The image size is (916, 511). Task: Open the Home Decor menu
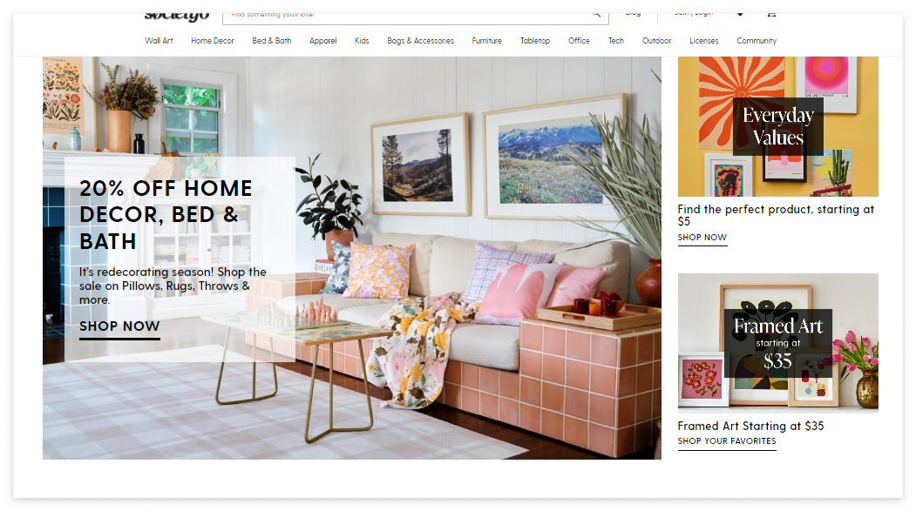(x=212, y=41)
